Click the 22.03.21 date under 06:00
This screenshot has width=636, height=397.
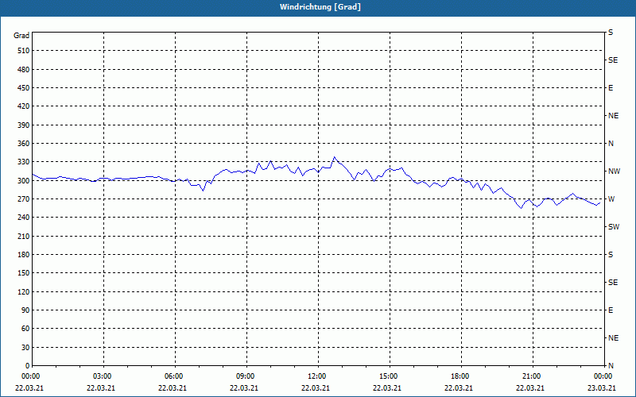pyautogui.click(x=173, y=388)
